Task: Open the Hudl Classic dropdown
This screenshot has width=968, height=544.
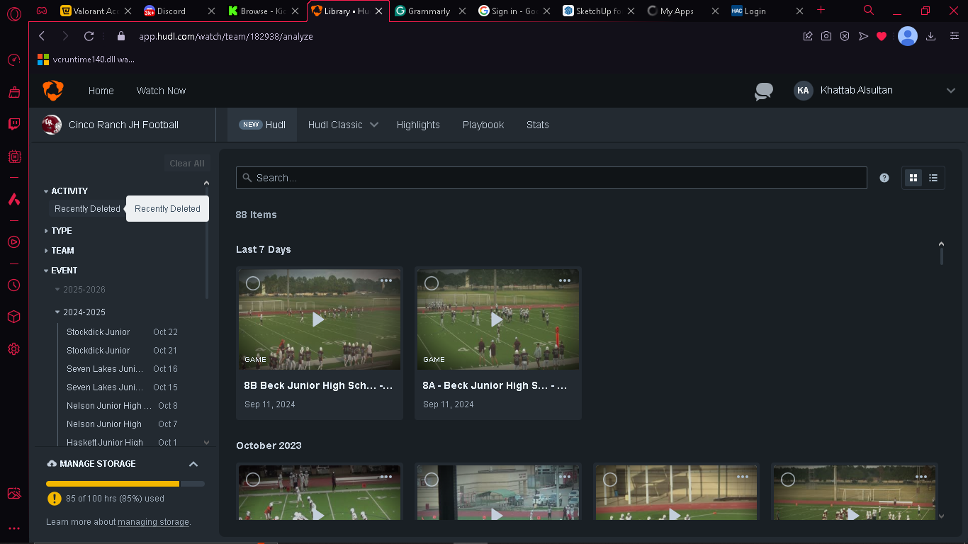Action: pos(343,125)
